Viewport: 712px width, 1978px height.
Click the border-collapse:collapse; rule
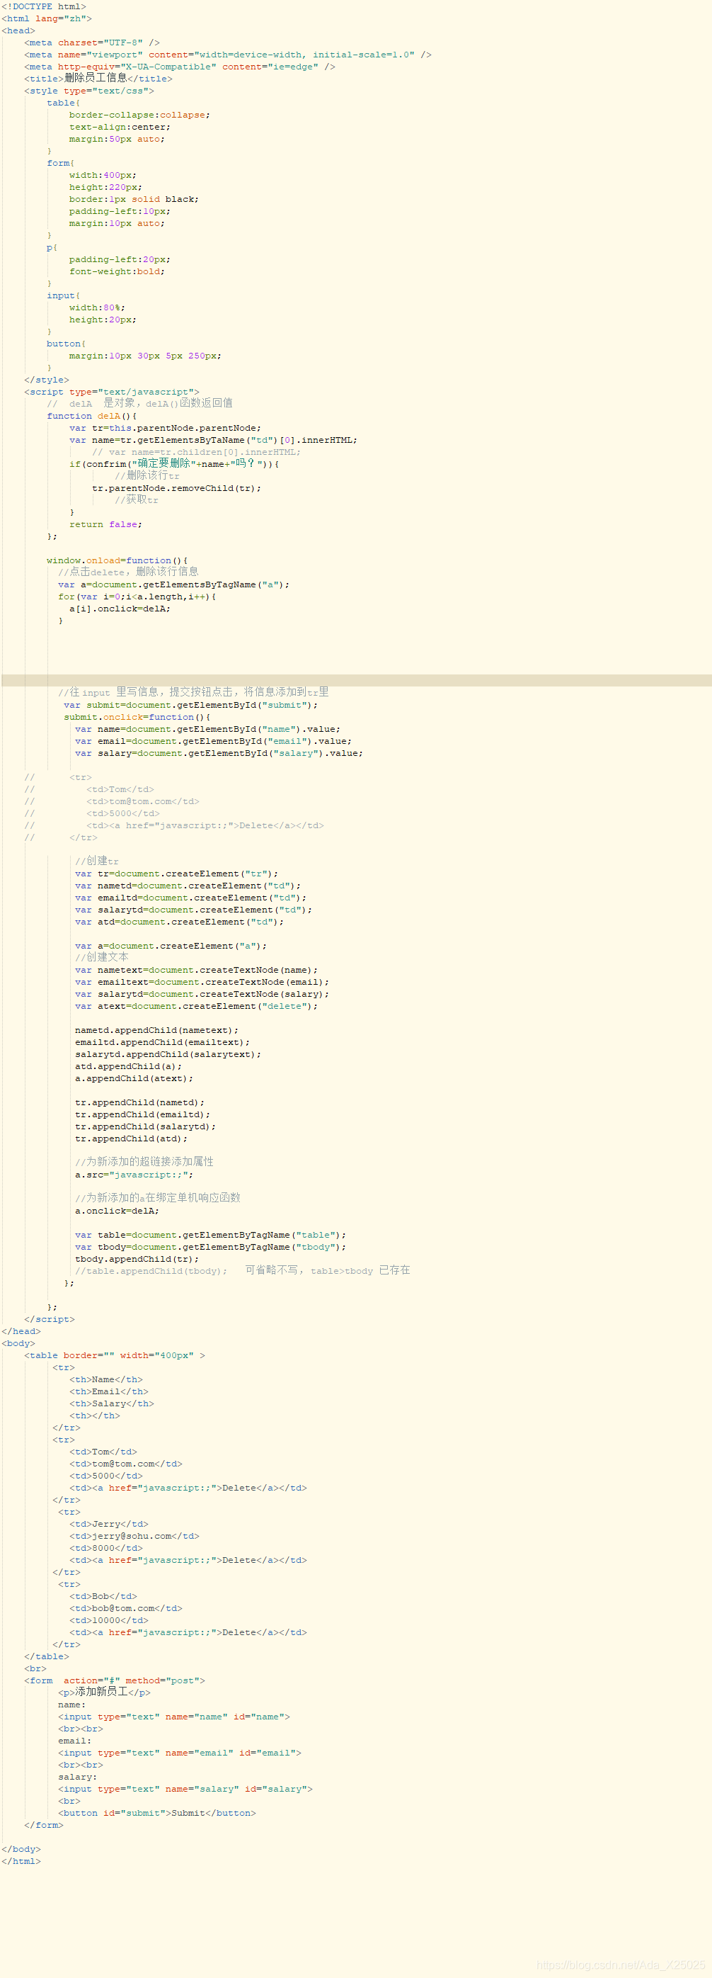[x=139, y=114]
